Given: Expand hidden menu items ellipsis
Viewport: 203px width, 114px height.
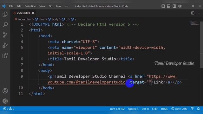Looking at the screenshot, I should (x=66, y=6).
